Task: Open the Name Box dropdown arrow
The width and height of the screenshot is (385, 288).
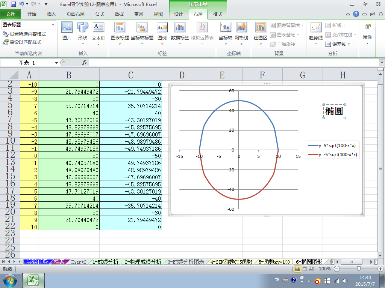Action: point(56,63)
